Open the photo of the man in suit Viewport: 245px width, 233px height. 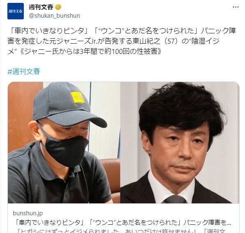coord(180,142)
